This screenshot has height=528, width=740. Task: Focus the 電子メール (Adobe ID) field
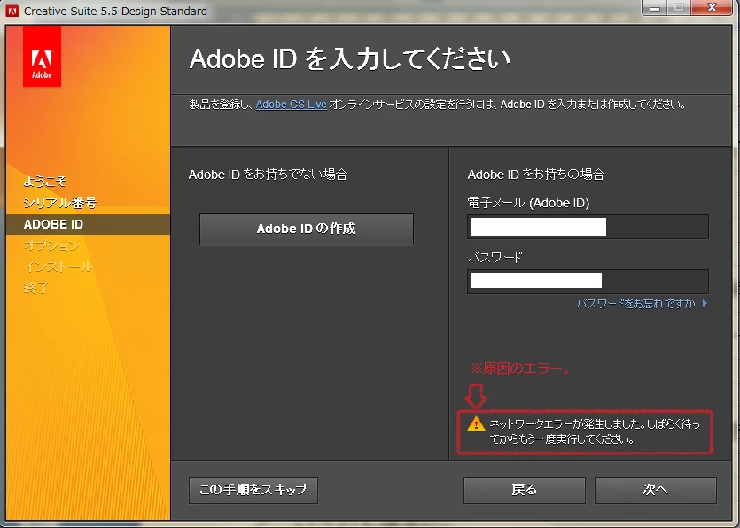coord(588,227)
